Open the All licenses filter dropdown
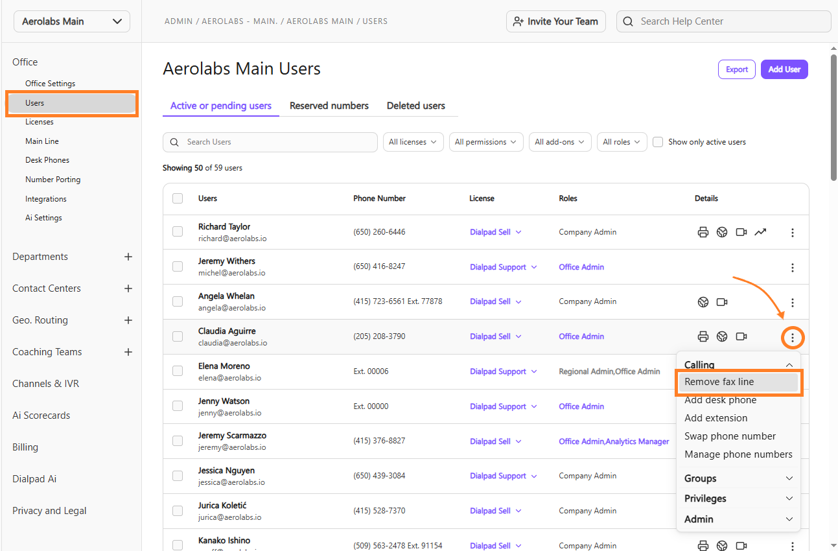The height and width of the screenshot is (551, 838). 413,142
